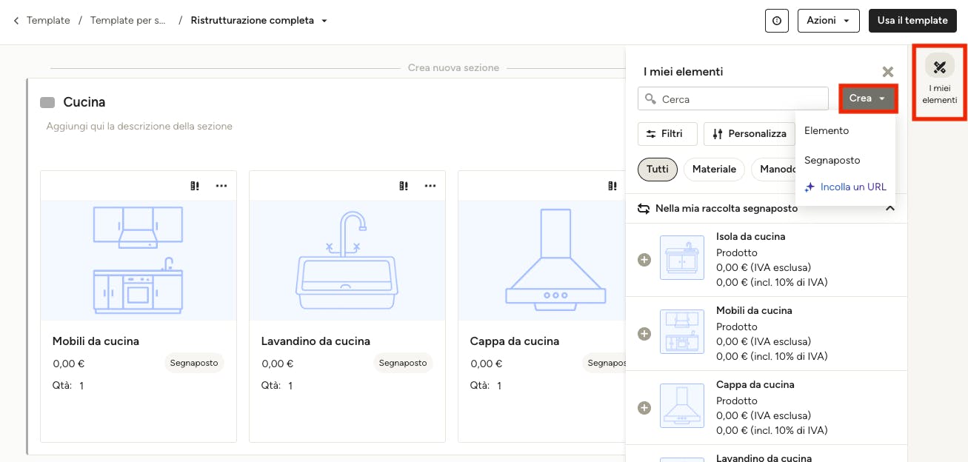
Task: Open three-dots menu on Mobili da cucina card
Action: (x=221, y=186)
